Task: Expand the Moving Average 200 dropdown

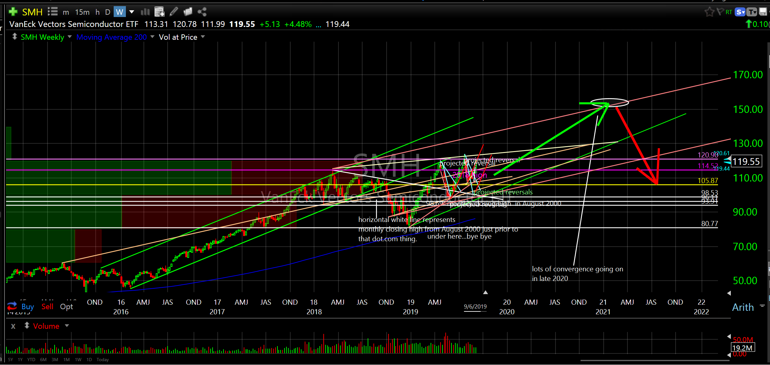Action: click(x=152, y=37)
